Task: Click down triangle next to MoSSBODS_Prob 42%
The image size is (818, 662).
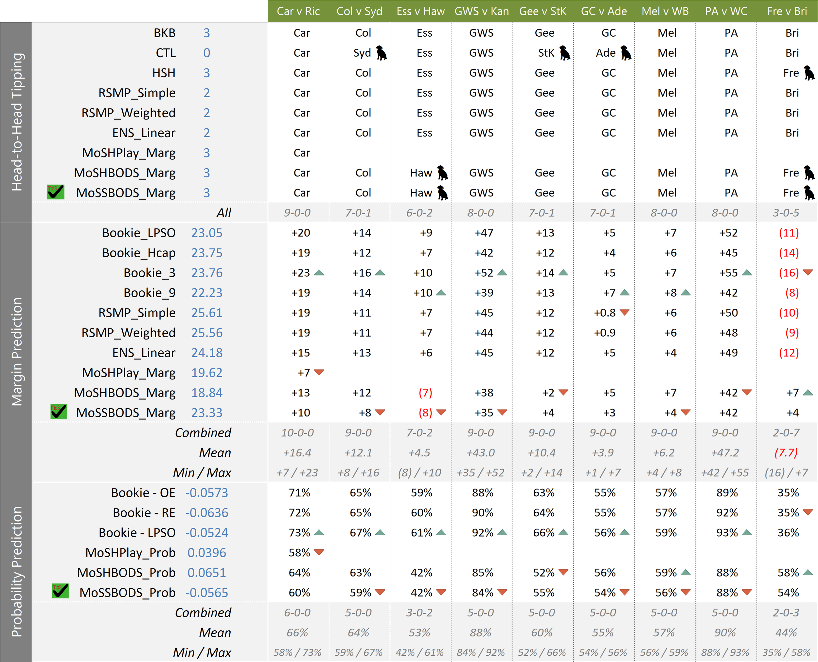Action: 441,592
